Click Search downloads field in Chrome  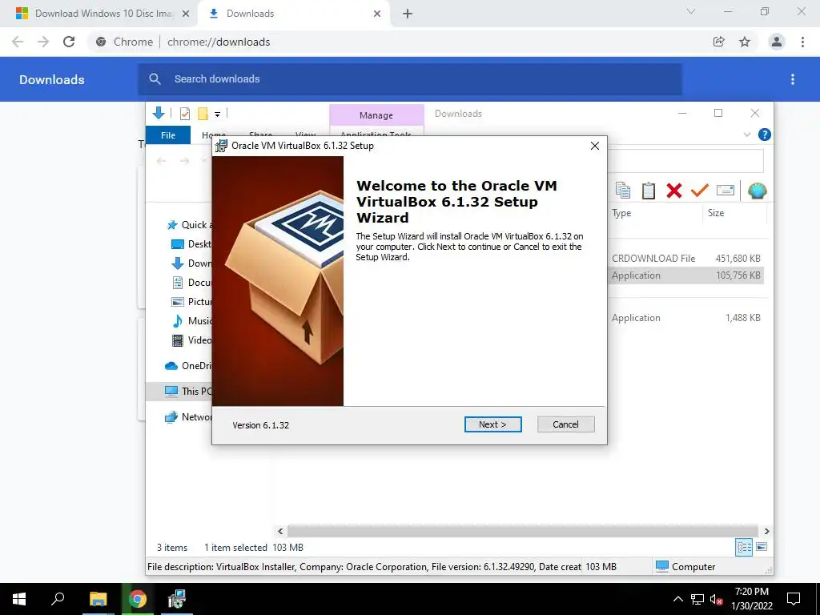[410, 79]
